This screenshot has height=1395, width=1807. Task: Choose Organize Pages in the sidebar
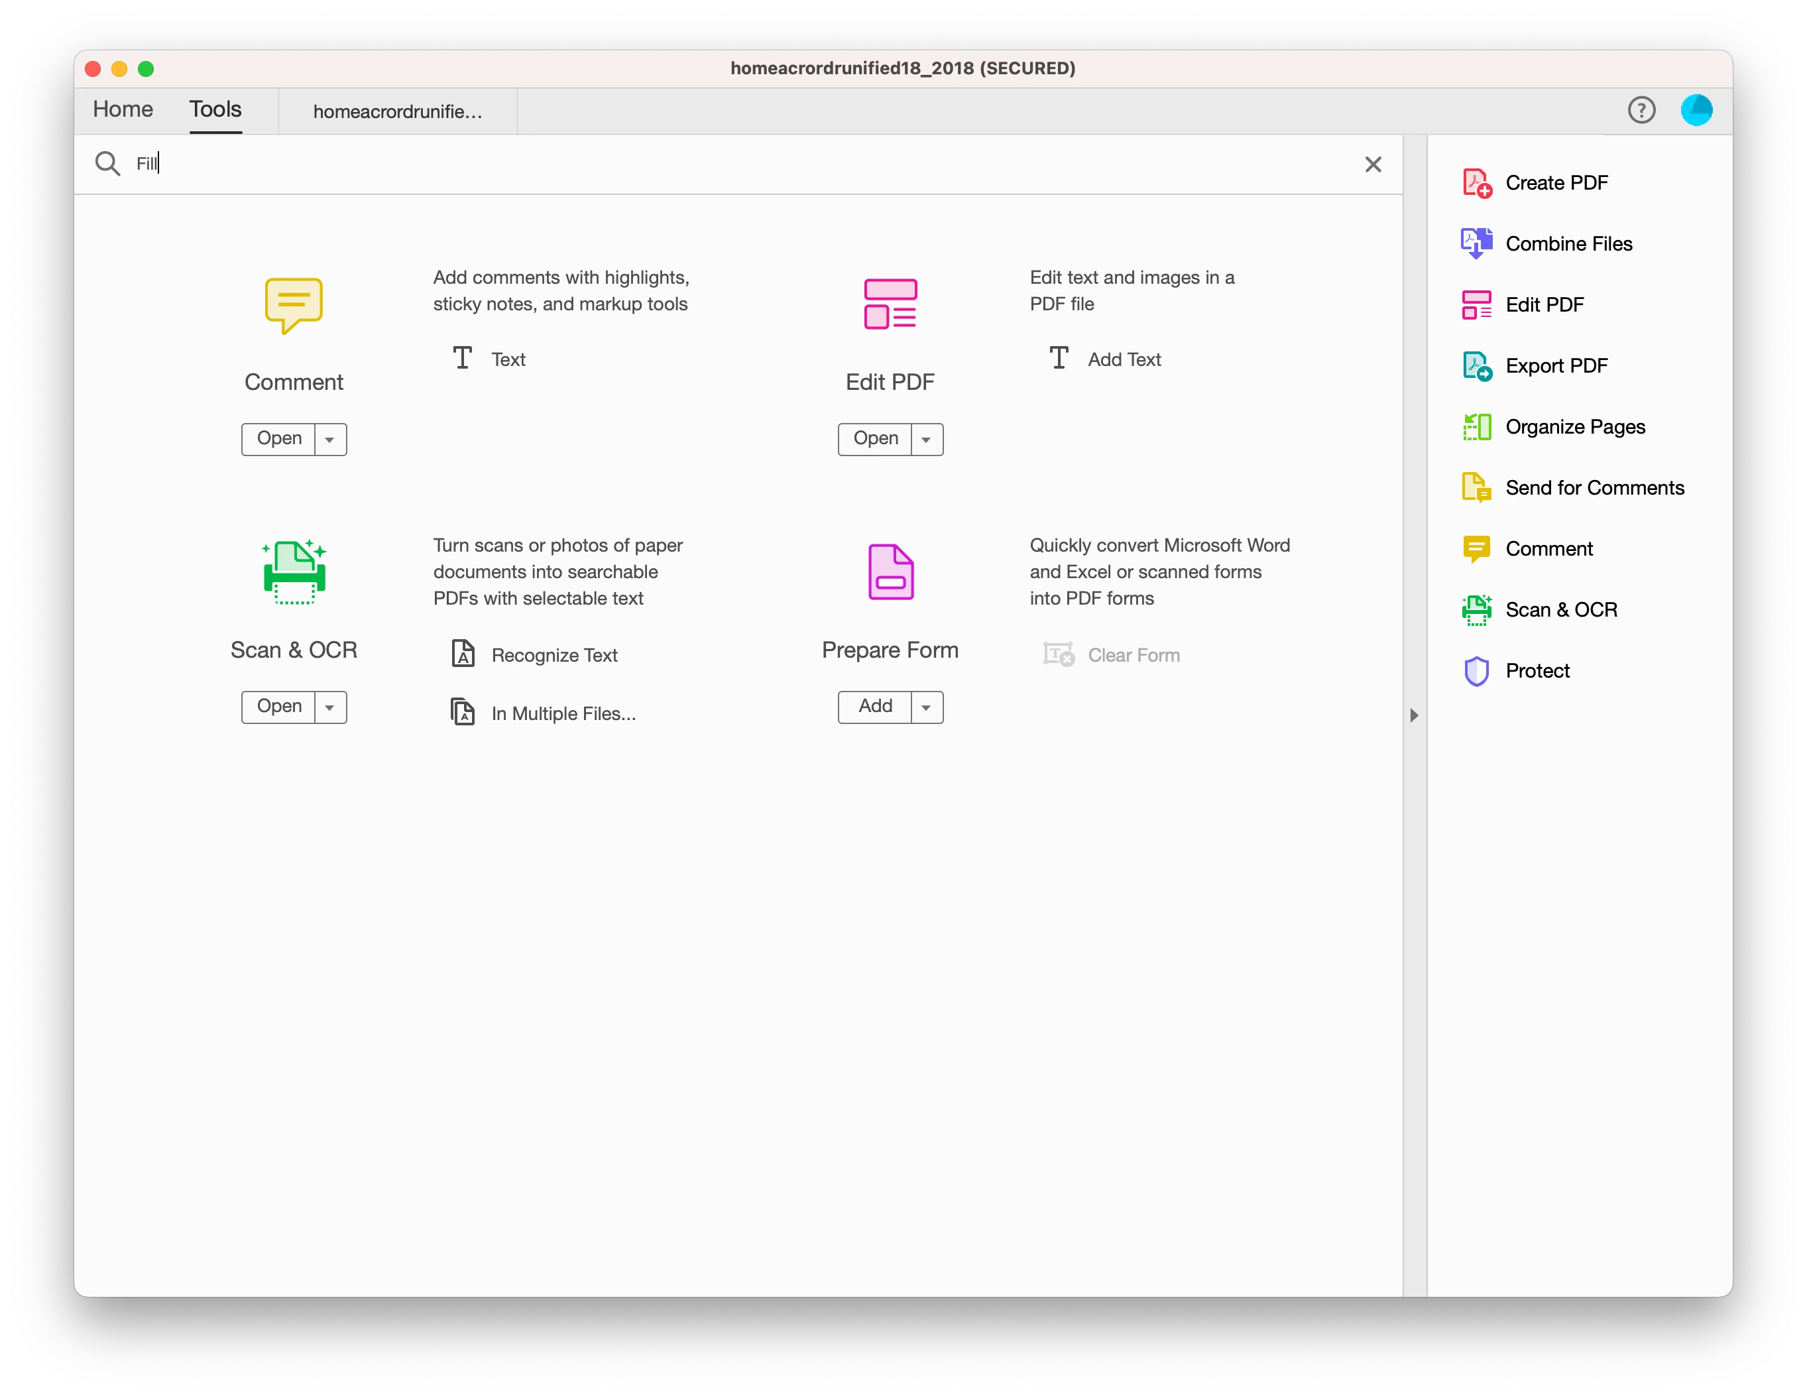[1574, 427]
